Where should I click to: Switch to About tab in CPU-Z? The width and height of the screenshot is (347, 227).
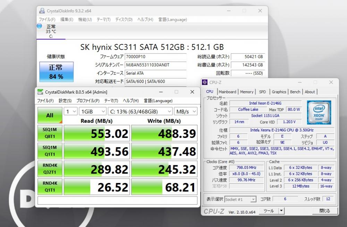coord(310,92)
